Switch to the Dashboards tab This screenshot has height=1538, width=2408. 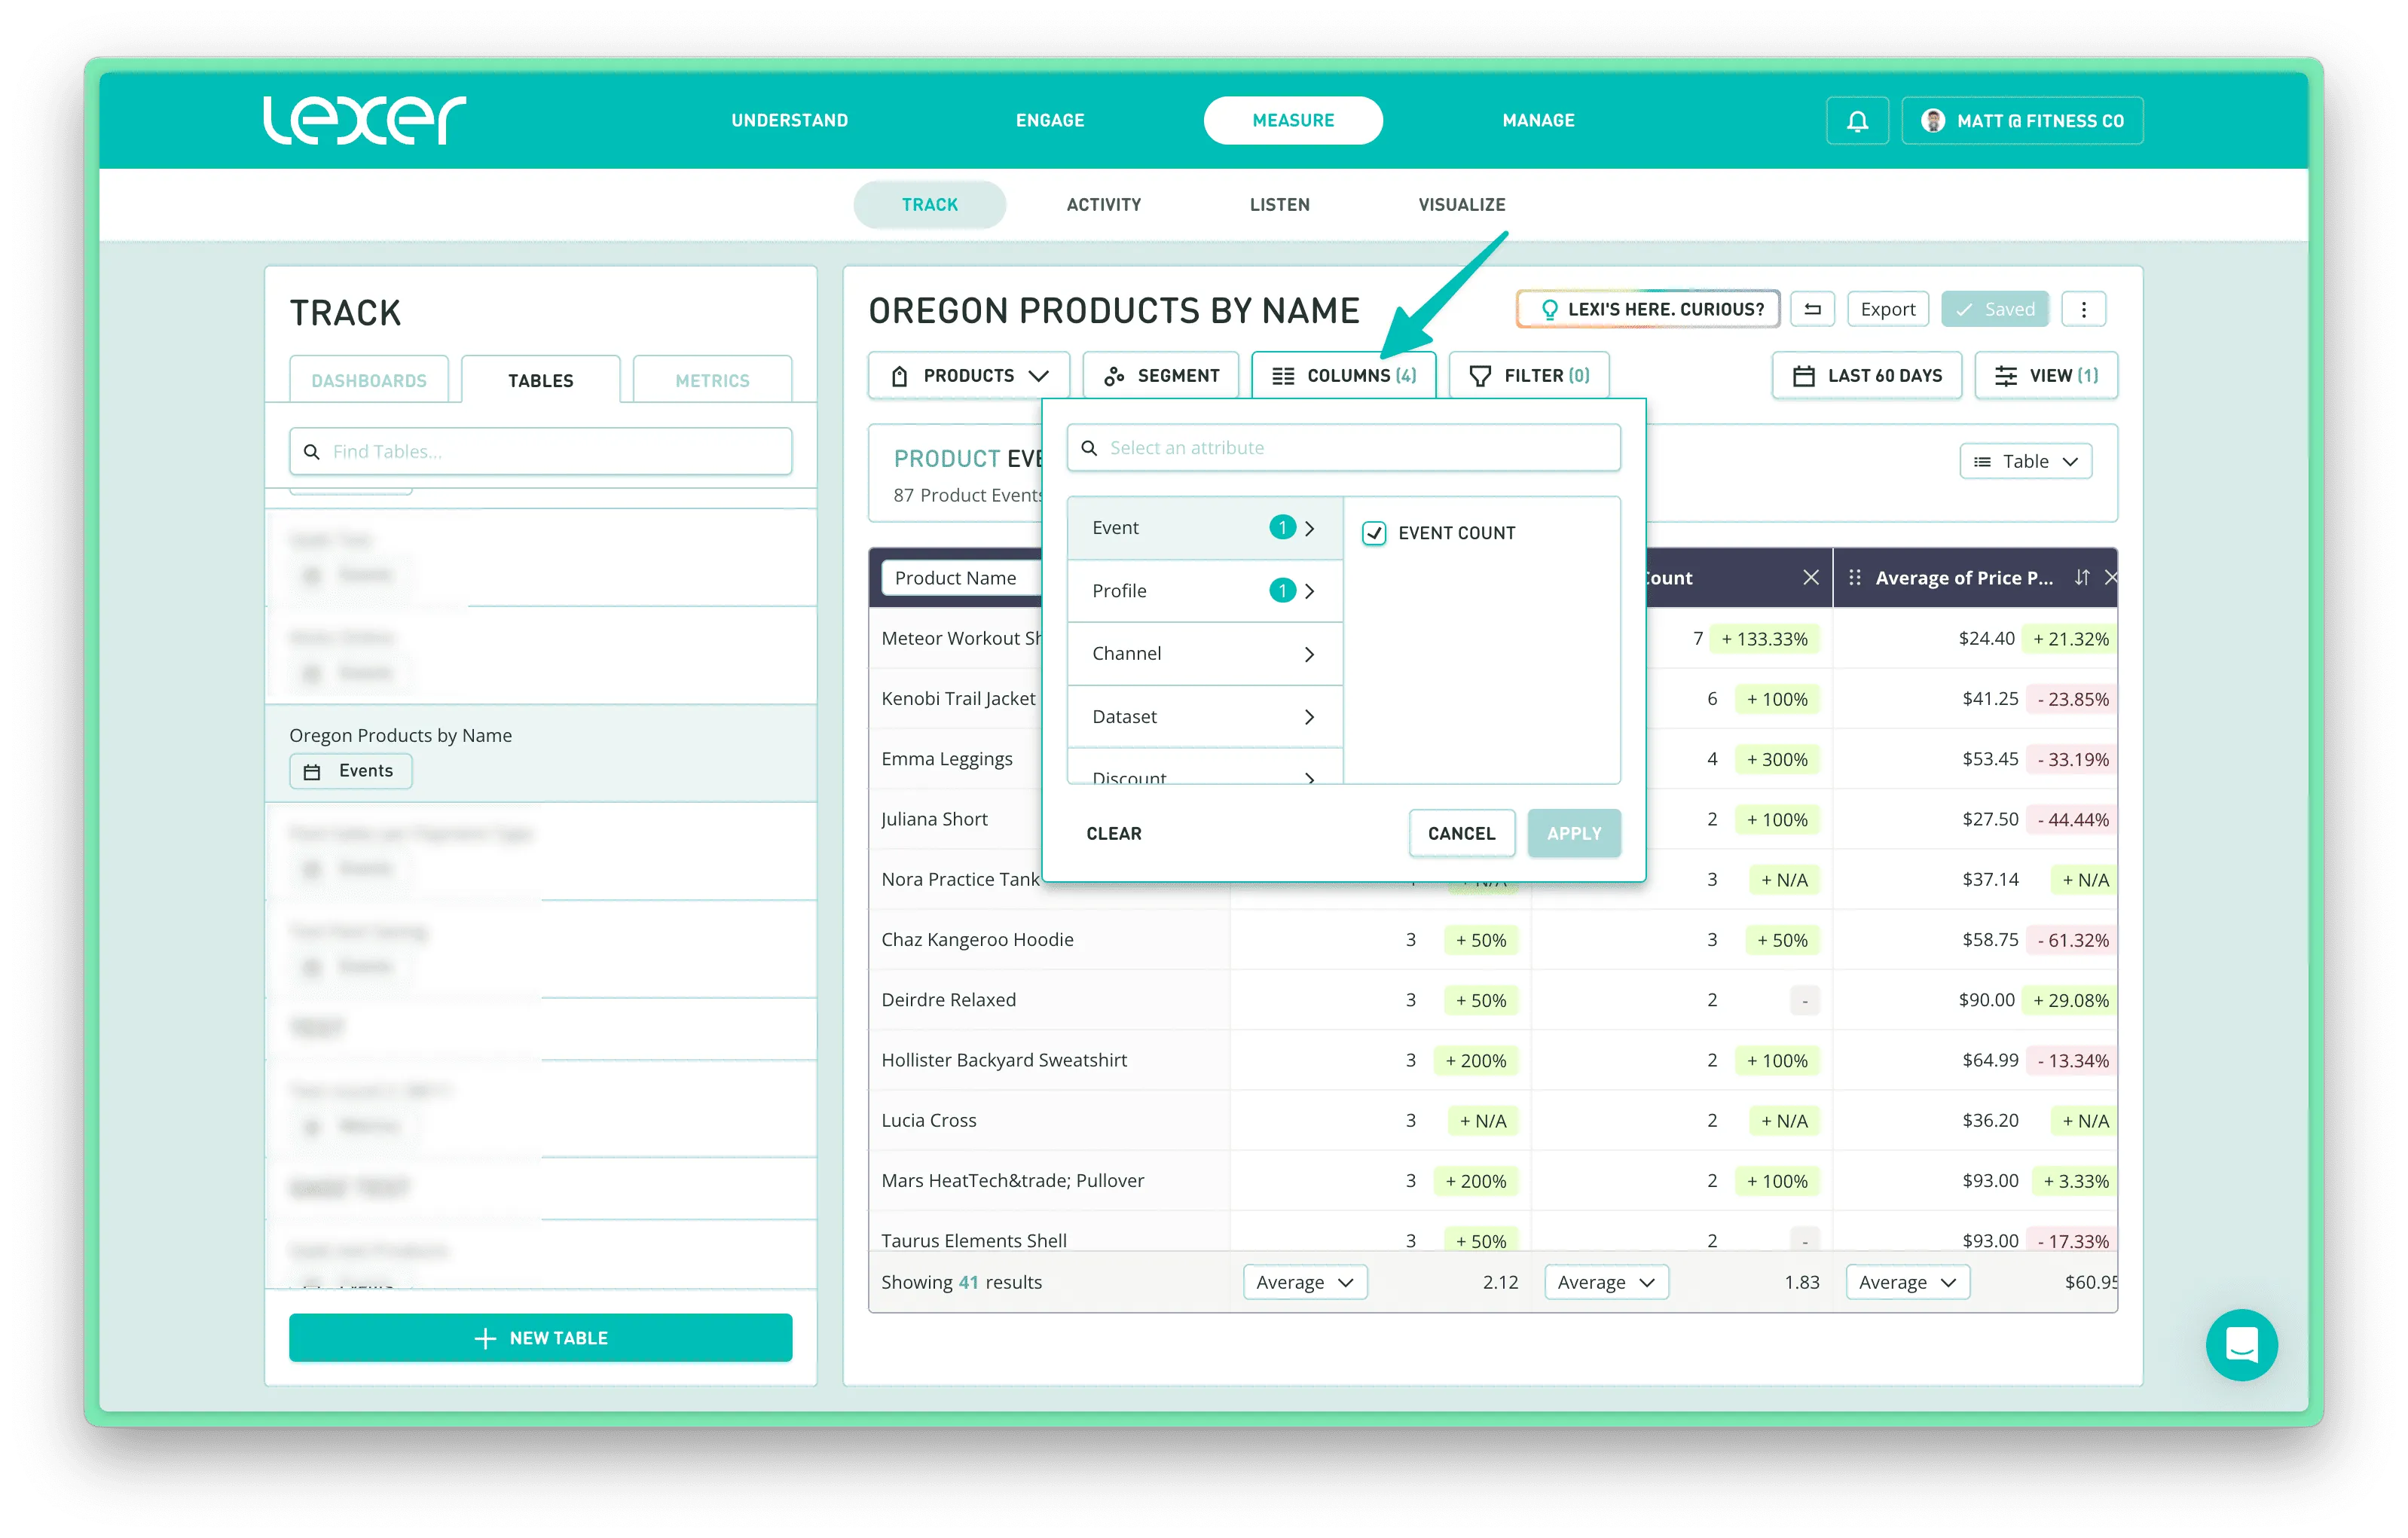369,381
